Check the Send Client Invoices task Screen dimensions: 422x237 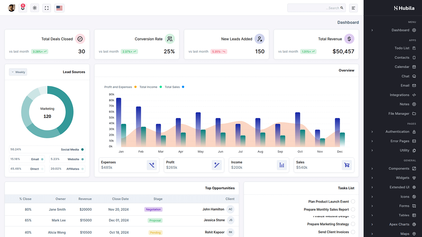(x=353, y=232)
